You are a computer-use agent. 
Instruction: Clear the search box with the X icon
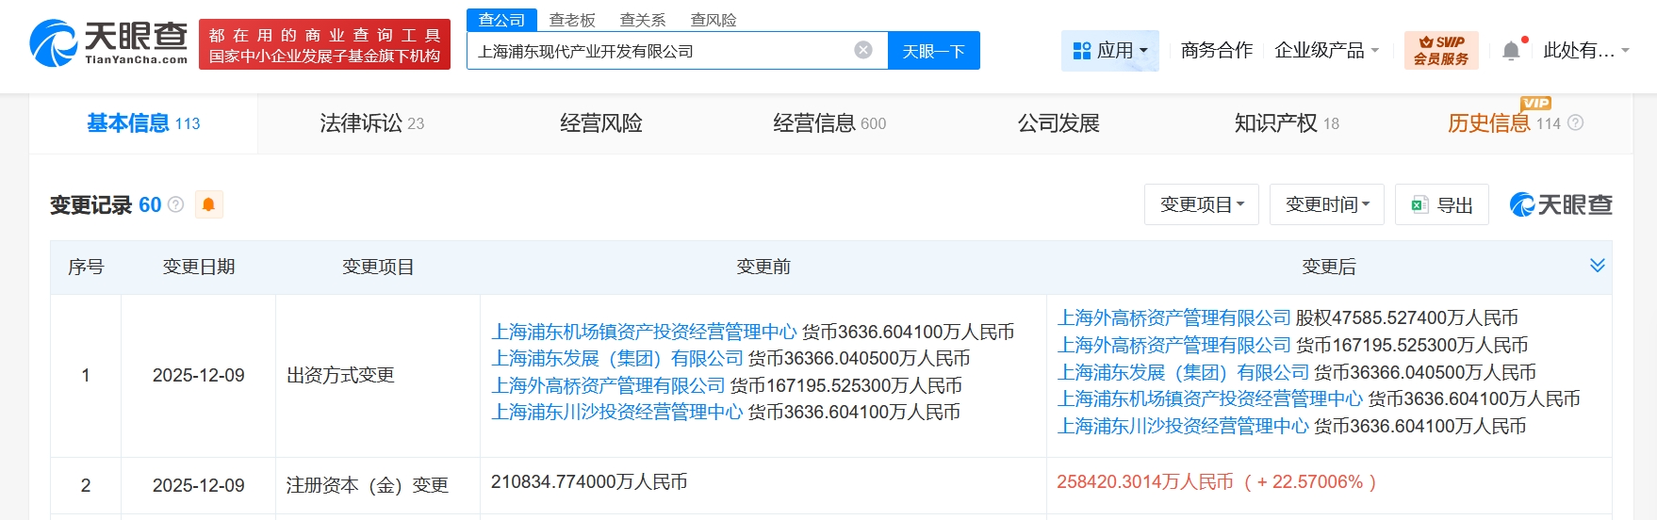(862, 50)
